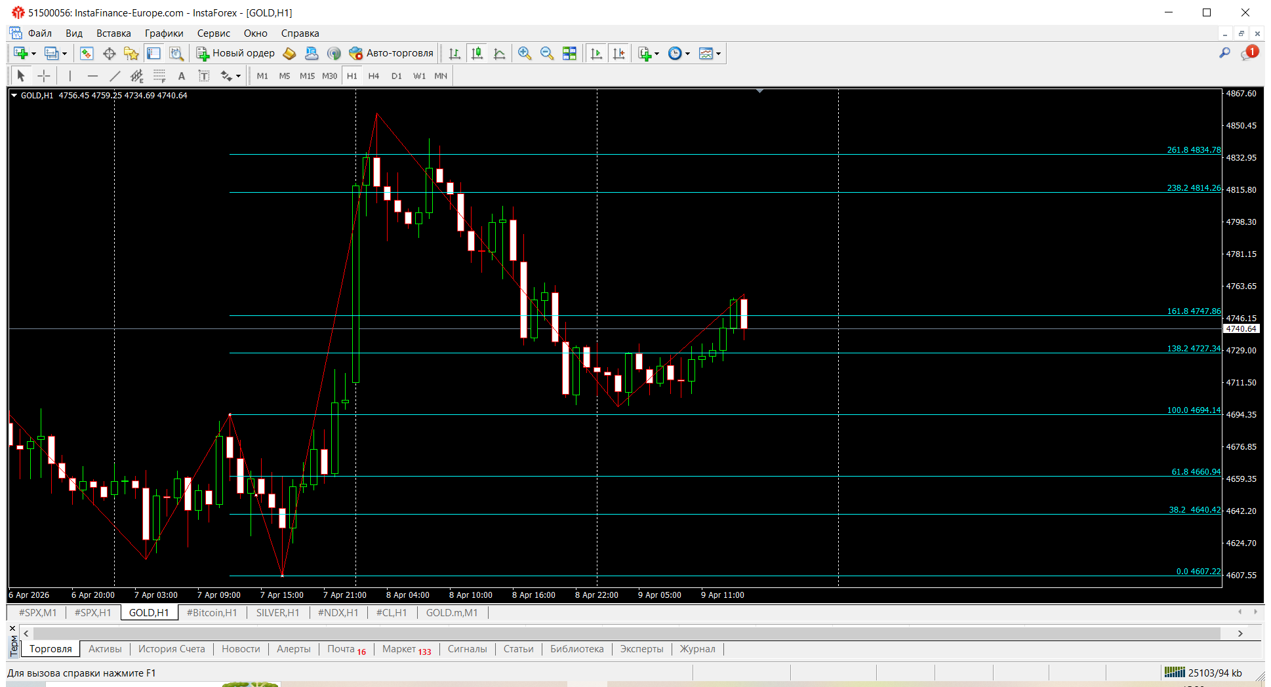Open the Data Window crosshair-circle icon
Viewport: 1271px width, 687px height.
click(109, 54)
